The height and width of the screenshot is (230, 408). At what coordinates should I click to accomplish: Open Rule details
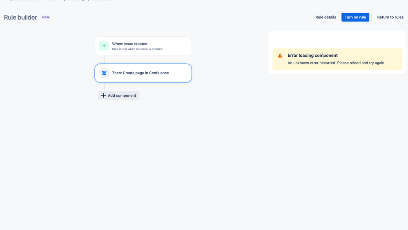tap(326, 17)
